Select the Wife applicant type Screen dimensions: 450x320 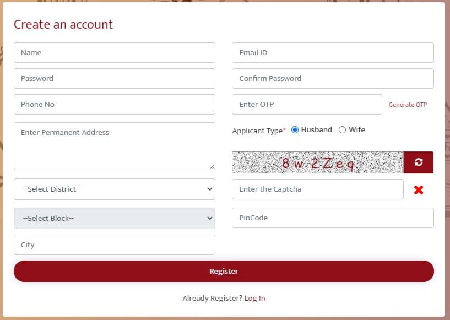pos(343,130)
